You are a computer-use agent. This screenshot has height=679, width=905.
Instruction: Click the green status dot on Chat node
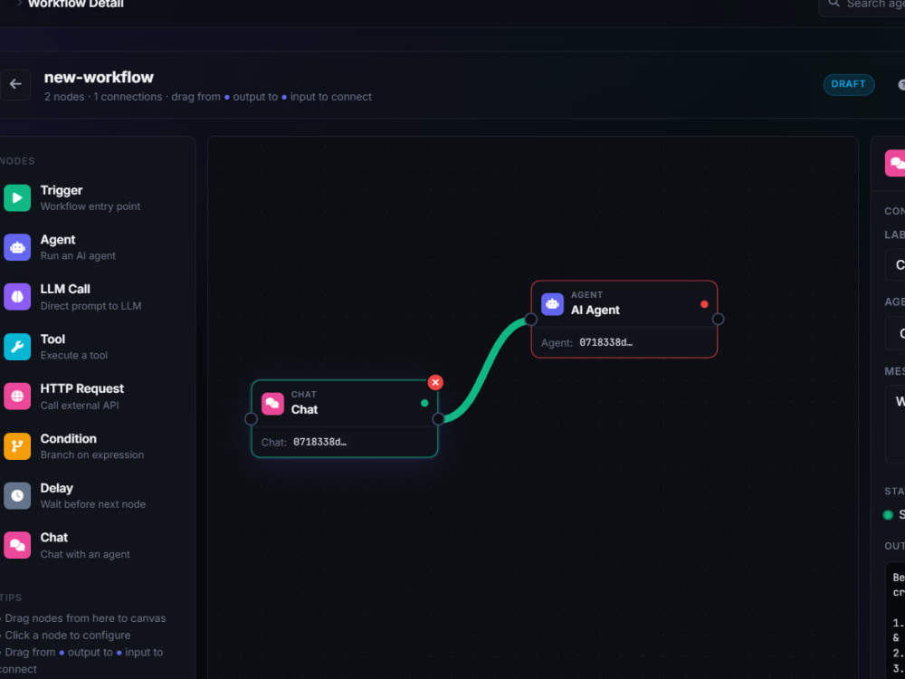(x=424, y=403)
